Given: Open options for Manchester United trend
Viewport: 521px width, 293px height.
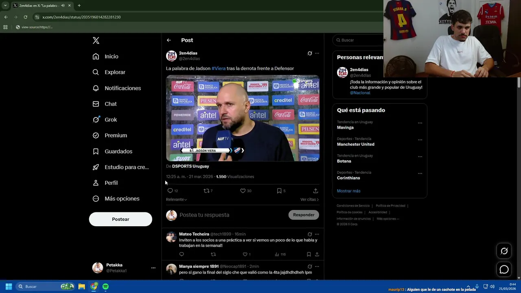Looking at the screenshot, I should 420,140.
